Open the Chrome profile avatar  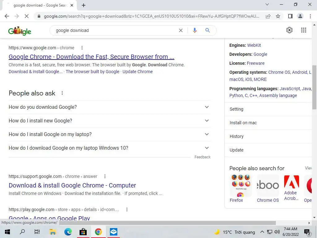300,16
